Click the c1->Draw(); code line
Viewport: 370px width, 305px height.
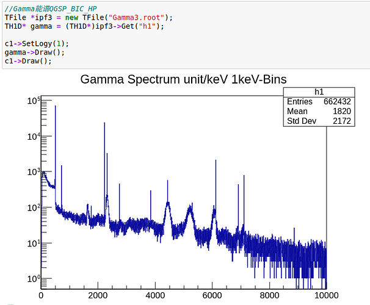[x=28, y=61]
